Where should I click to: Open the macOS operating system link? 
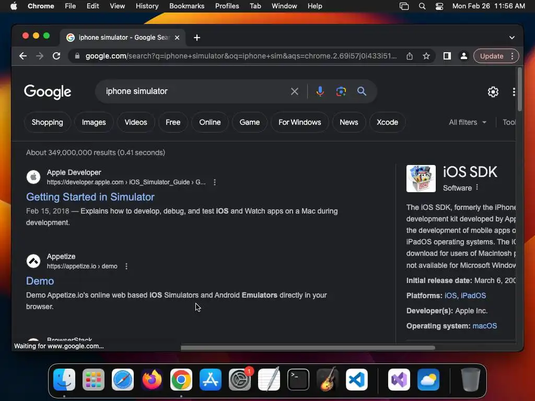pyautogui.click(x=484, y=326)
